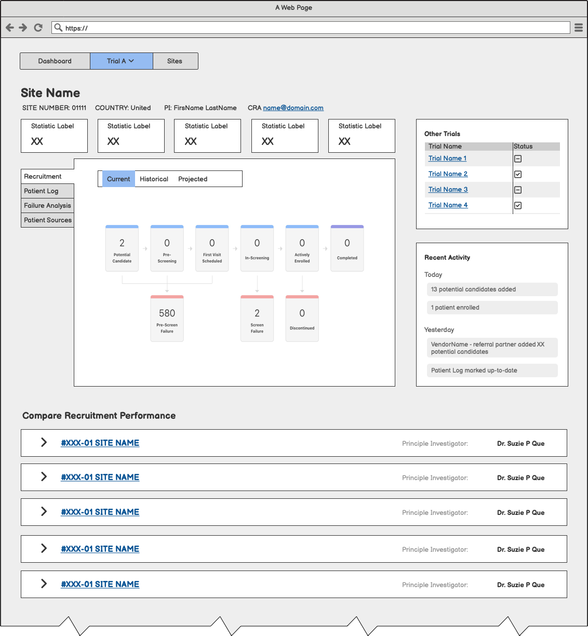
Task: Click the Status column header
Action: [x=536, y=147]
